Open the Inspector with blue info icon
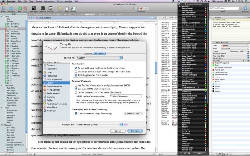Screen dimensions: 250x156 (x=245, y=8)
